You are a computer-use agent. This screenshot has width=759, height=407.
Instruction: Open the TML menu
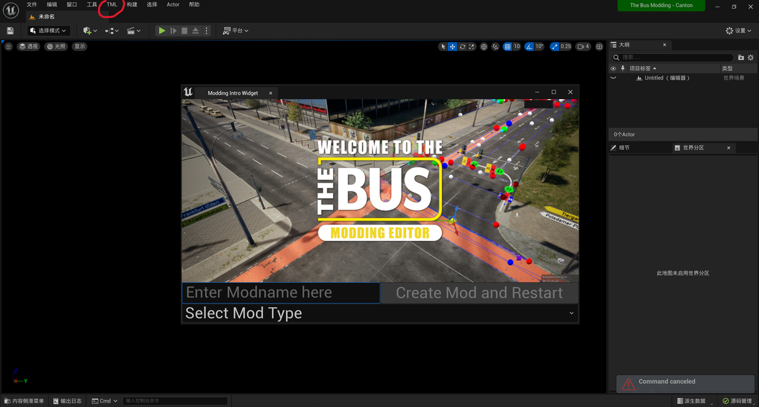tap(112, 4)
